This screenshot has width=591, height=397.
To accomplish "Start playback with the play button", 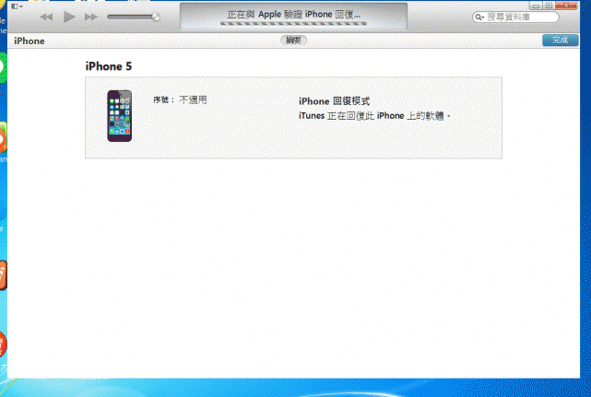I will [x=69, y=17].
